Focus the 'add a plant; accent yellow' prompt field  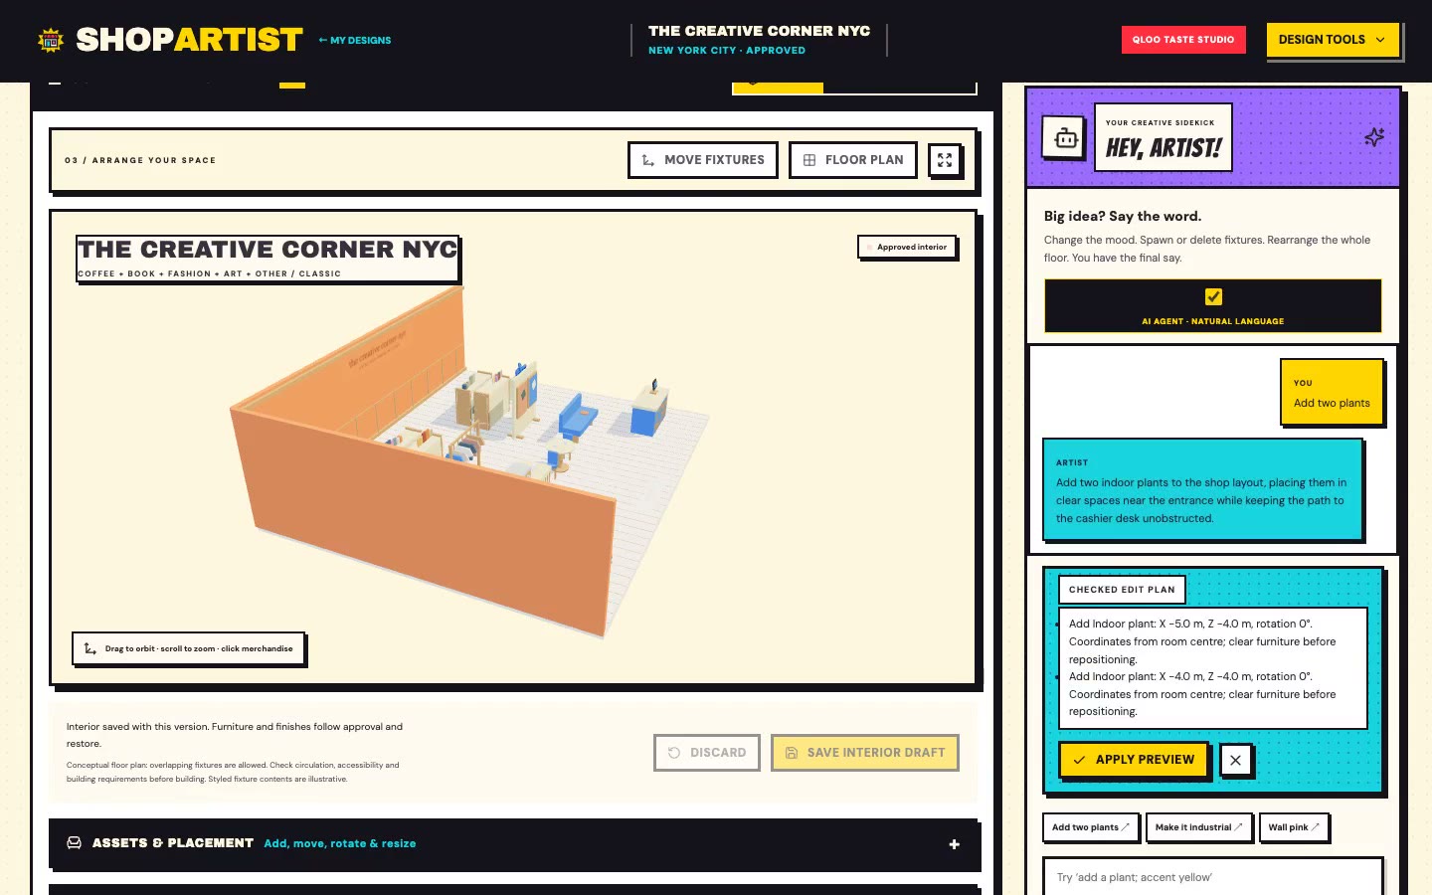[1213, 877]
